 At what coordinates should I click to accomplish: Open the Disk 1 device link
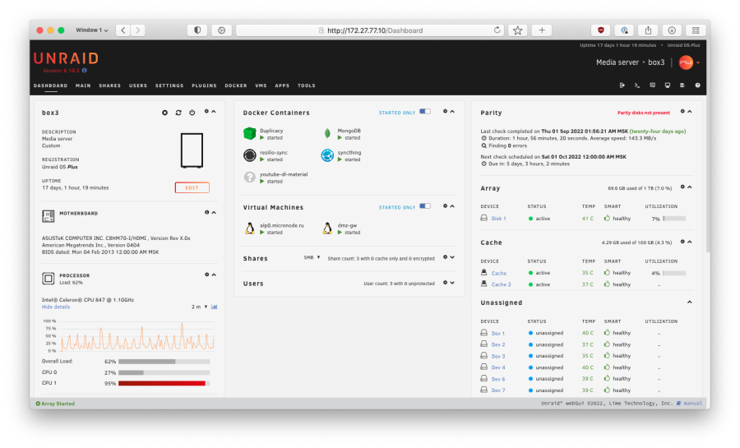click(x=498, y=219)
